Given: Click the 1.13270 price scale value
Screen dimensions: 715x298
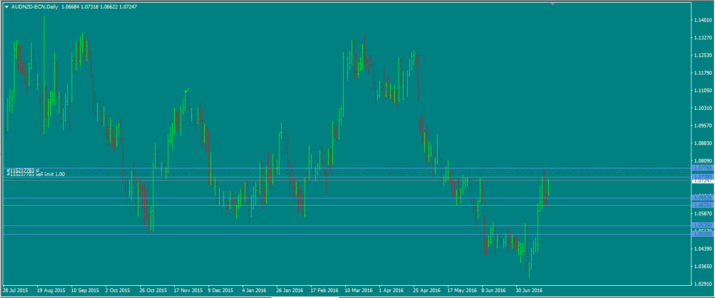Looking at the screenshot, I should point(703,38).
